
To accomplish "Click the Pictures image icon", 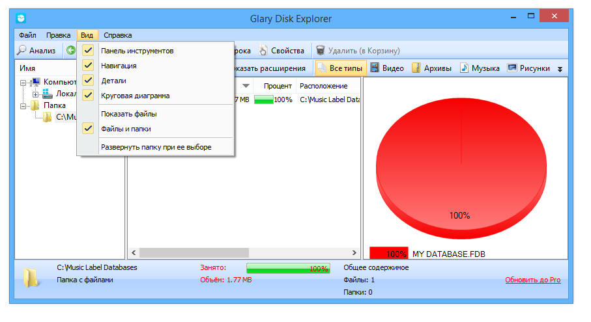I will 512,68.
